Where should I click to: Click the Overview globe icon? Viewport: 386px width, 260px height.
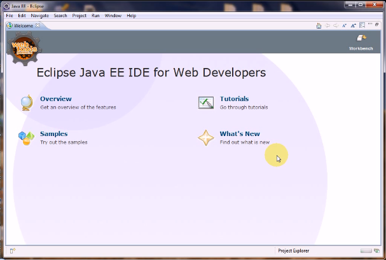(27, 103)
